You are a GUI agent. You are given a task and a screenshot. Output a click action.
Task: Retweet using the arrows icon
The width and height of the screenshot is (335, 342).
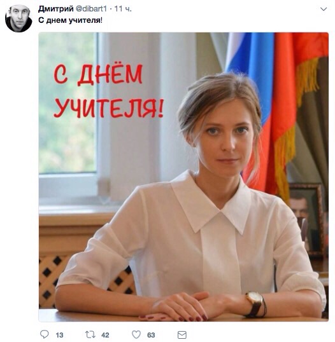coord(90,334)
